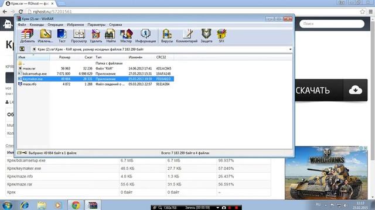Viewport: 375px width, 210px height.
Task: Click the maze.nfo file icon
Action: click(20, 84)
